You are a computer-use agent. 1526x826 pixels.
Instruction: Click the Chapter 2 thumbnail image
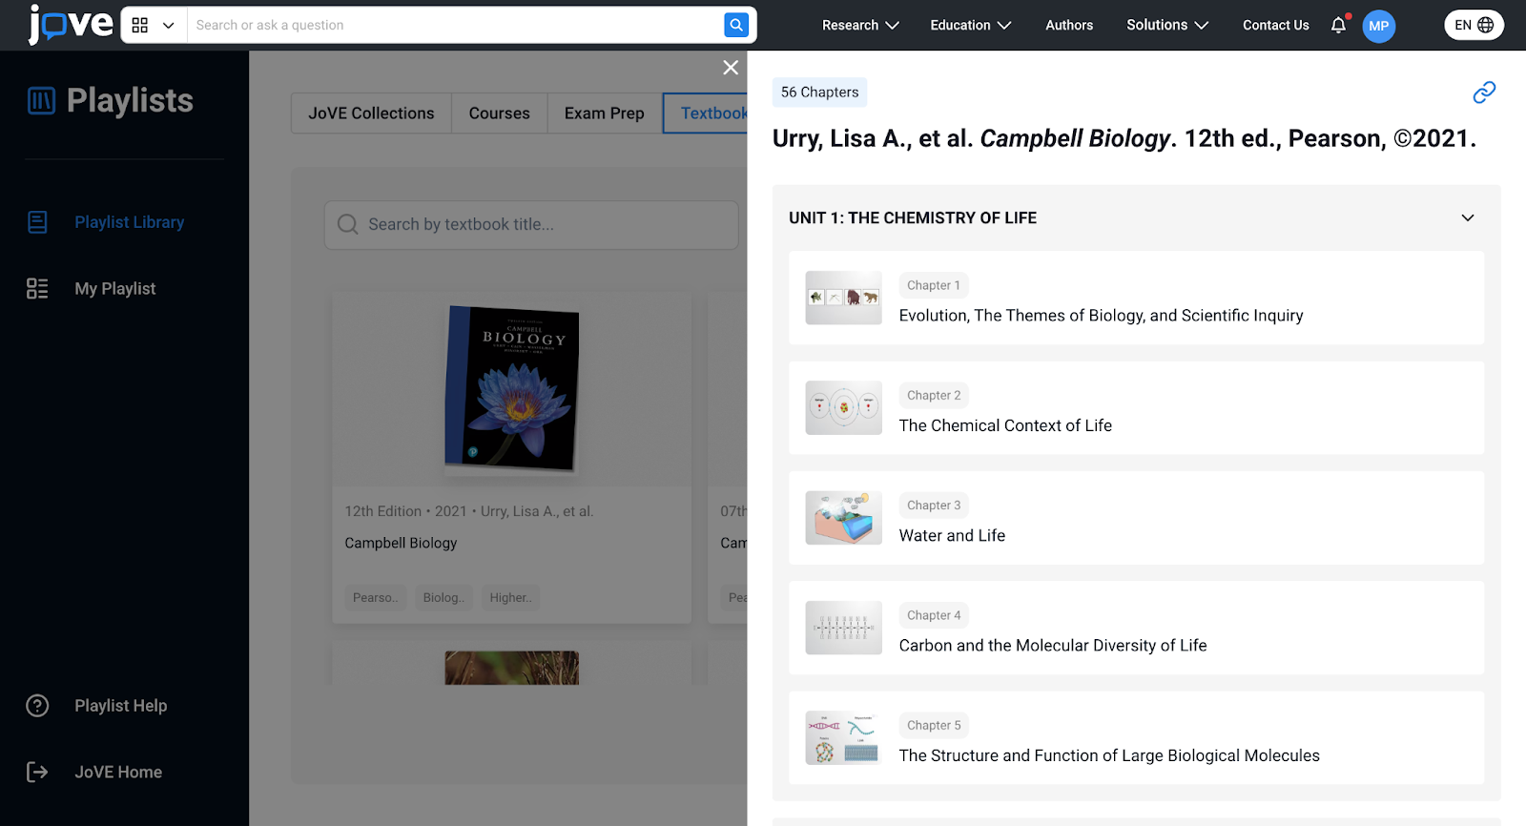click(x=843, y=408)
